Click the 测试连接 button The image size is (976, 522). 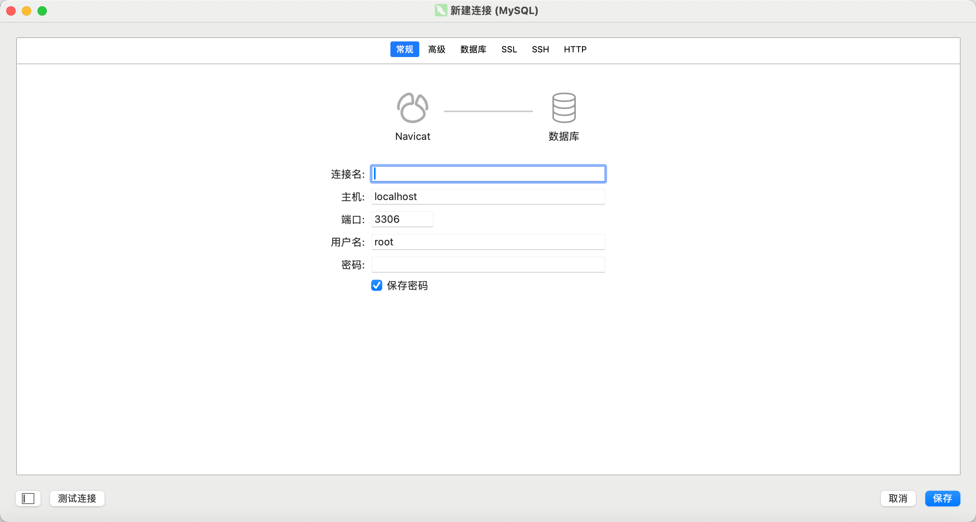tap(77, 499)
